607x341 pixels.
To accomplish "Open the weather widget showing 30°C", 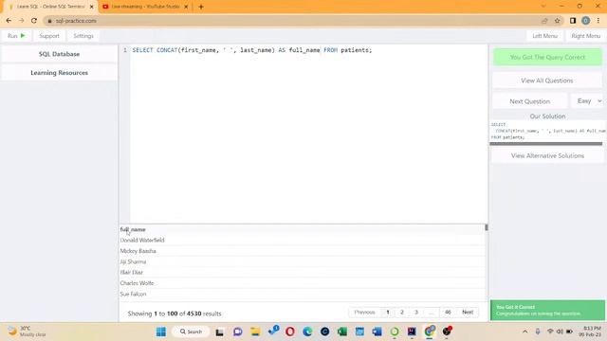I will coord(27,332).
